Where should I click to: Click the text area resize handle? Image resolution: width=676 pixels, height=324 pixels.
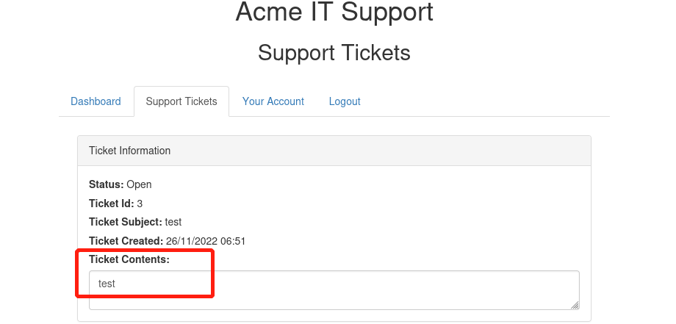point(575,305)
